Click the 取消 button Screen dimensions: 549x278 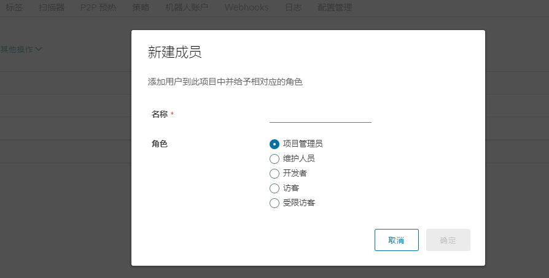click(x=396, y=240)
